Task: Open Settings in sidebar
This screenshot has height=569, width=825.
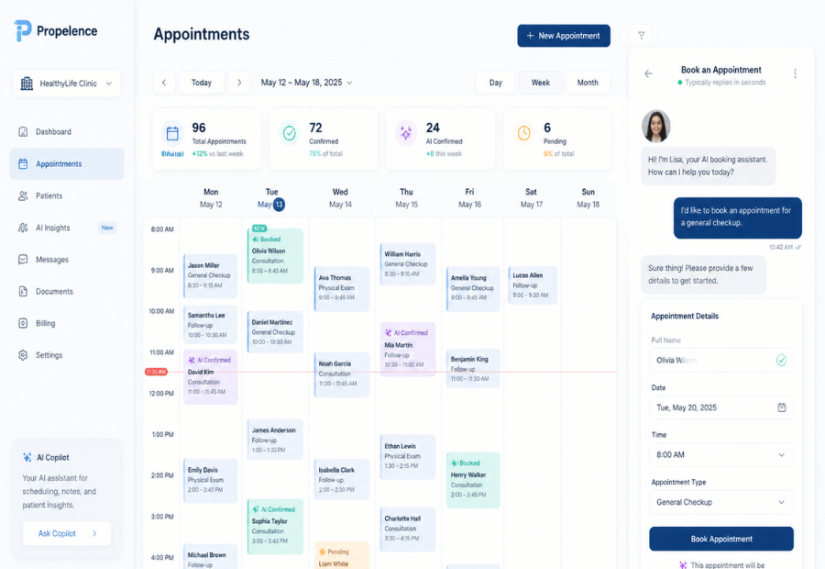Action: (67, 355)
